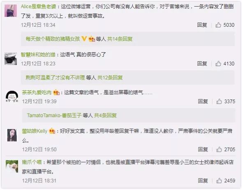Reply to the 12月12日 19:50 comment
The width and height of the screenshot is (242, 190).
[203, 149]
